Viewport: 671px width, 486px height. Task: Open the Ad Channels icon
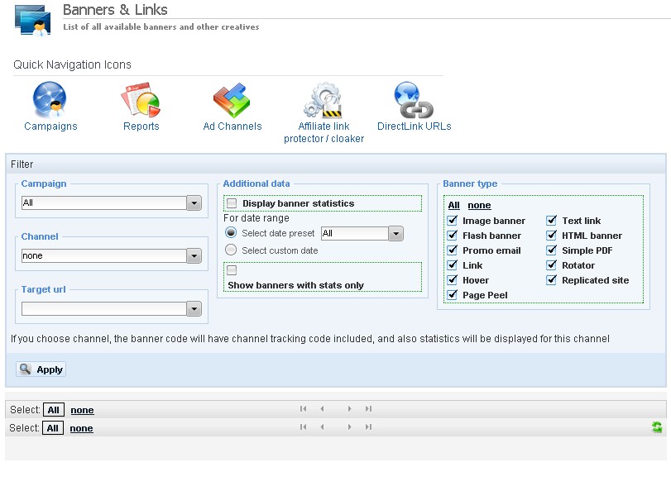pos(232,102)
